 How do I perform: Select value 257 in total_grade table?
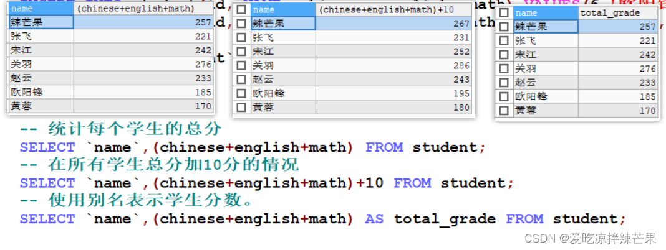(x=619, y=27)
